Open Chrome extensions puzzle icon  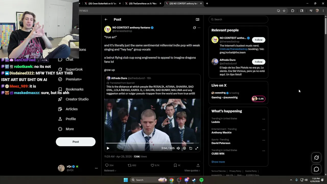click(x=293, y=11)
